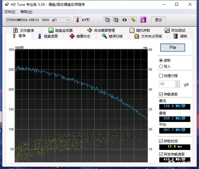Switch to the 磁盘监视器 tab
This screenshot has width=199, height=169.
(x=60, y=30)
